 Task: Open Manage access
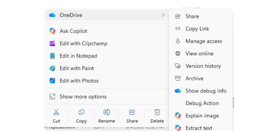click(201, 41)
